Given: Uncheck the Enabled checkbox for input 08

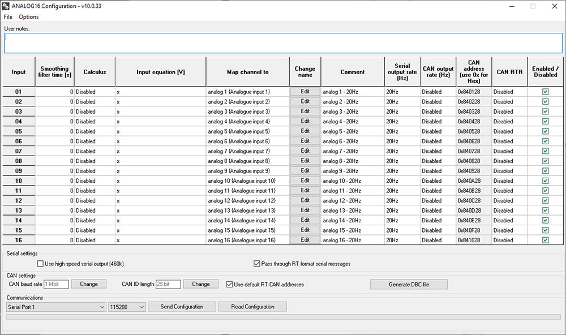Looking at the screenshot, I should point(545,161).
